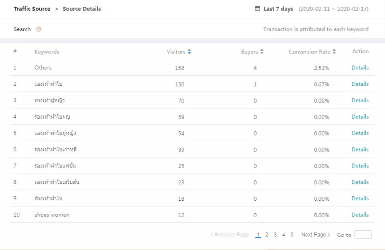Viewport: 385px width, 250px height.
Task: Go back to Traffic Source breadcrumb
Action: (x=32, y=9)
